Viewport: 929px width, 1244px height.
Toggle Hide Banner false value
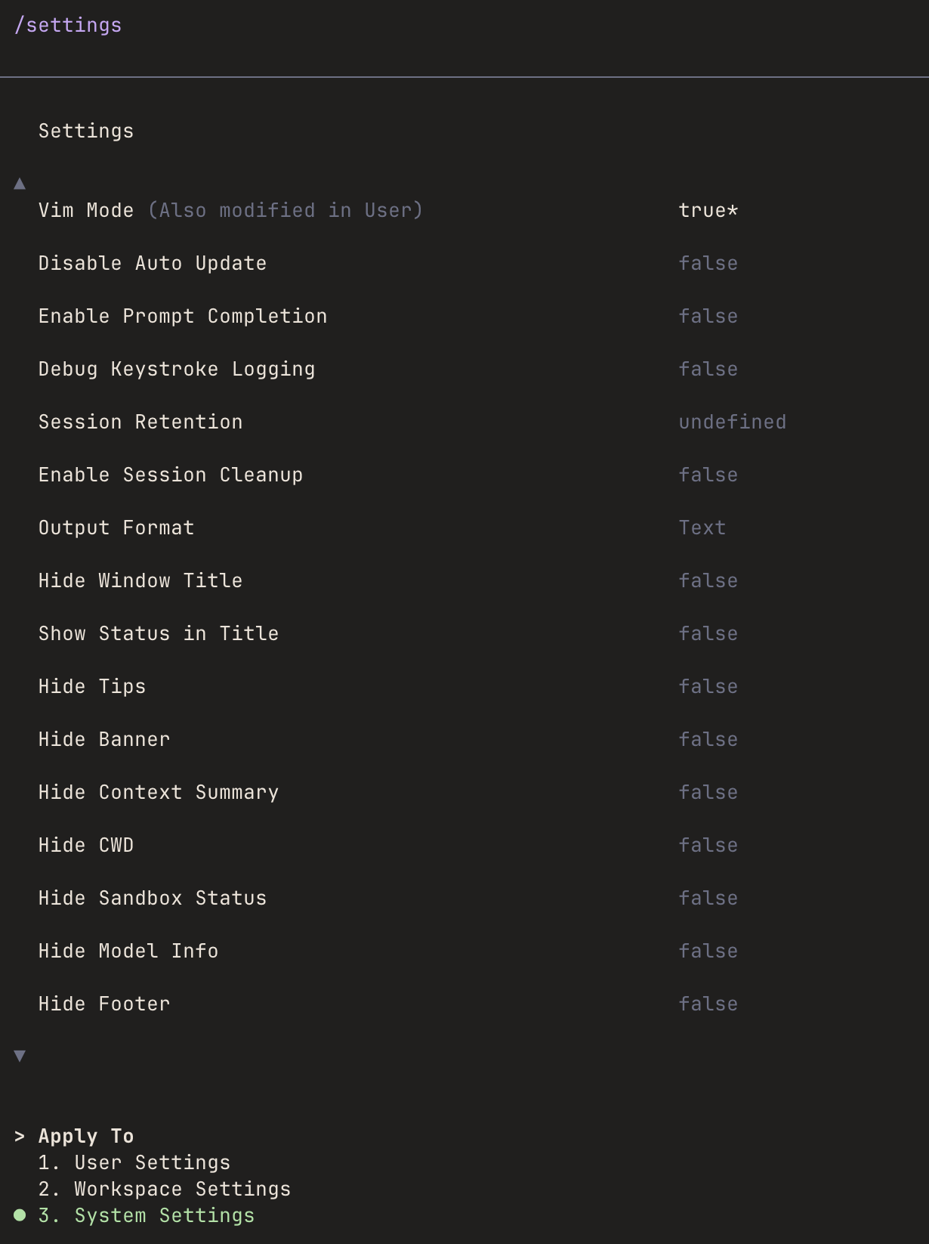click(708, 739)
